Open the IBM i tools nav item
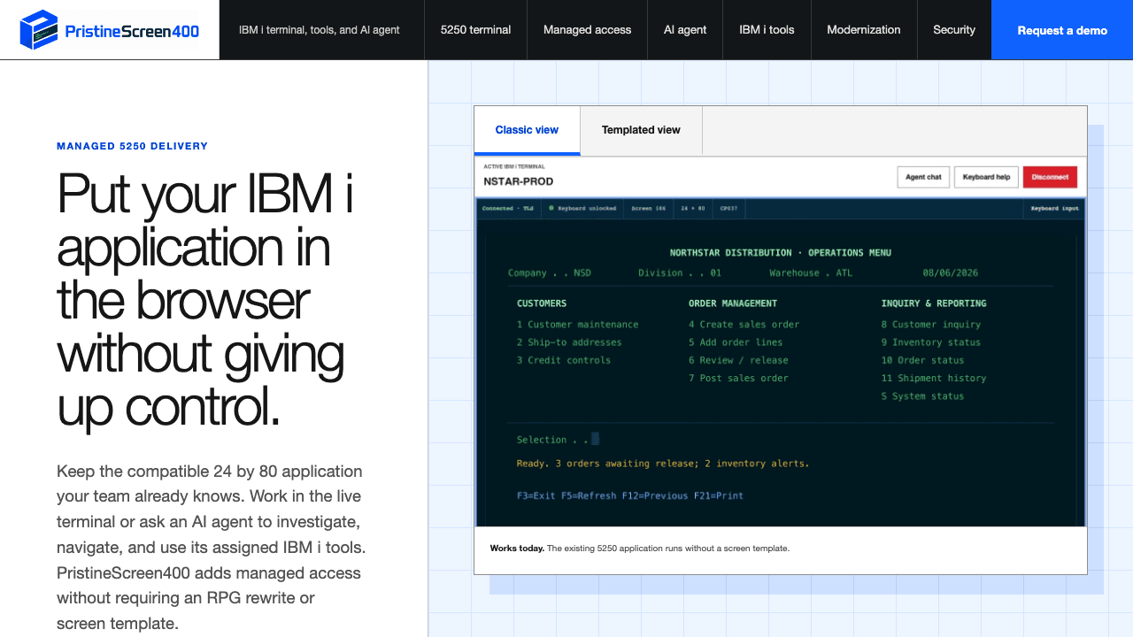Viewport: 1133px width, 637px height. [x=767, y=30]
